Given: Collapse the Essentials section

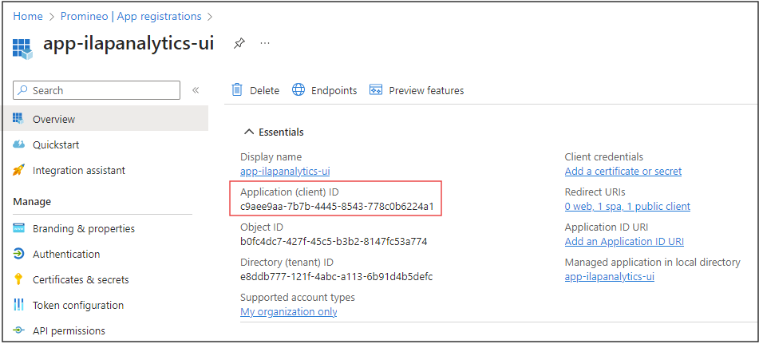Looking at the screenshot, I should click(249, 132).
